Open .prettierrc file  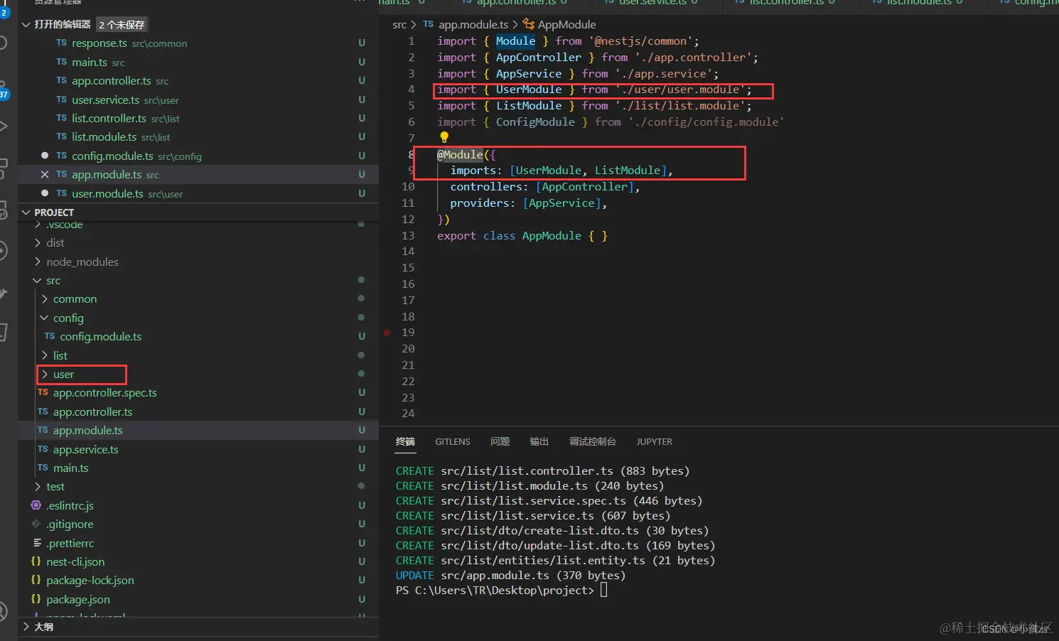198,543
